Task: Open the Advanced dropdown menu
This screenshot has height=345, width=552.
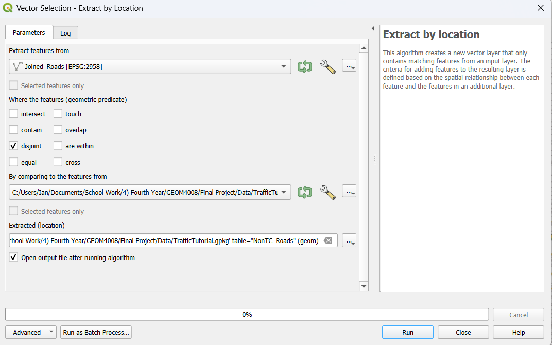Action: 31,332
